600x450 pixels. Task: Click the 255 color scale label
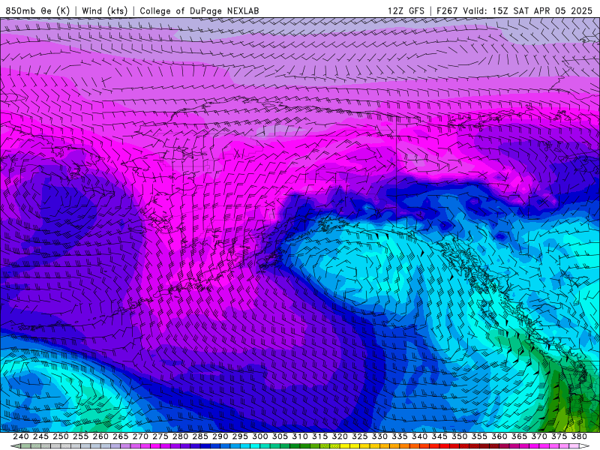pyautogui.click(x=80, y=436)
